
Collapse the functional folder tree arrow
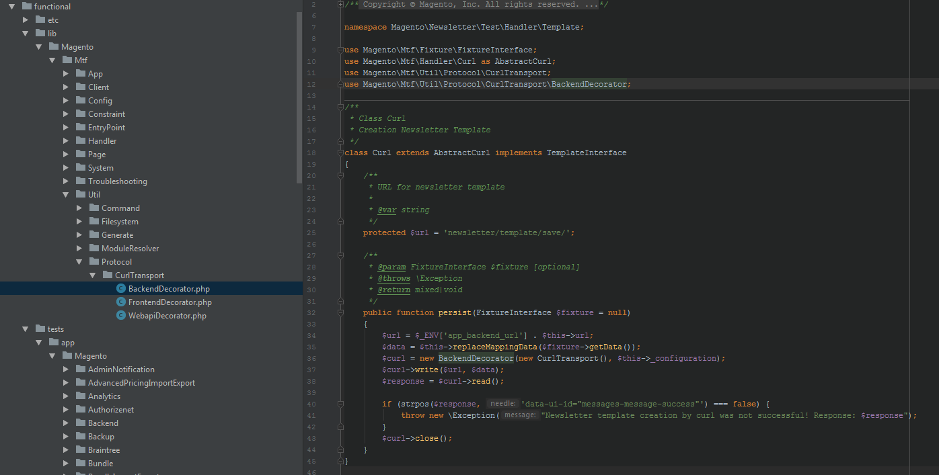coord(12,7)
